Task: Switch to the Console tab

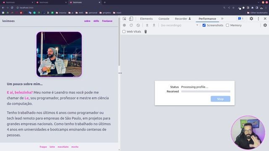Action: click(164, 18)
